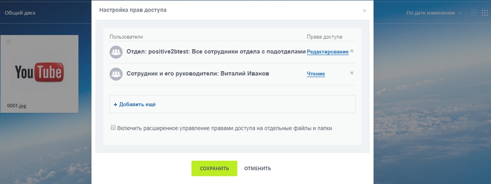The height and width of the screenshot is (184, 491).
Task: Open the По дате изменения sort dropdown
Action: tap(433, 13)
